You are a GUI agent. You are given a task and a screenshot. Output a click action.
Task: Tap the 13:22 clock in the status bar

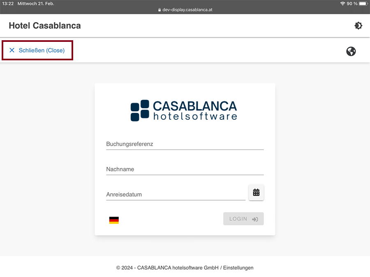click(8, 4)
